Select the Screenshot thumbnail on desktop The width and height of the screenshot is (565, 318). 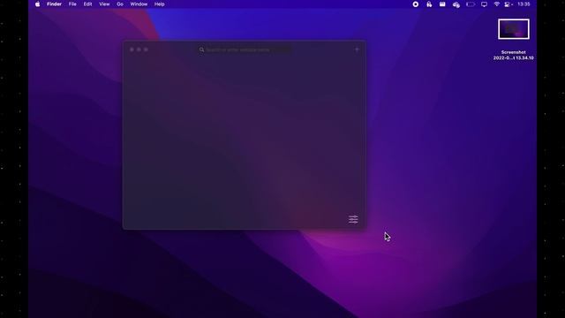[x=514, y=29]
